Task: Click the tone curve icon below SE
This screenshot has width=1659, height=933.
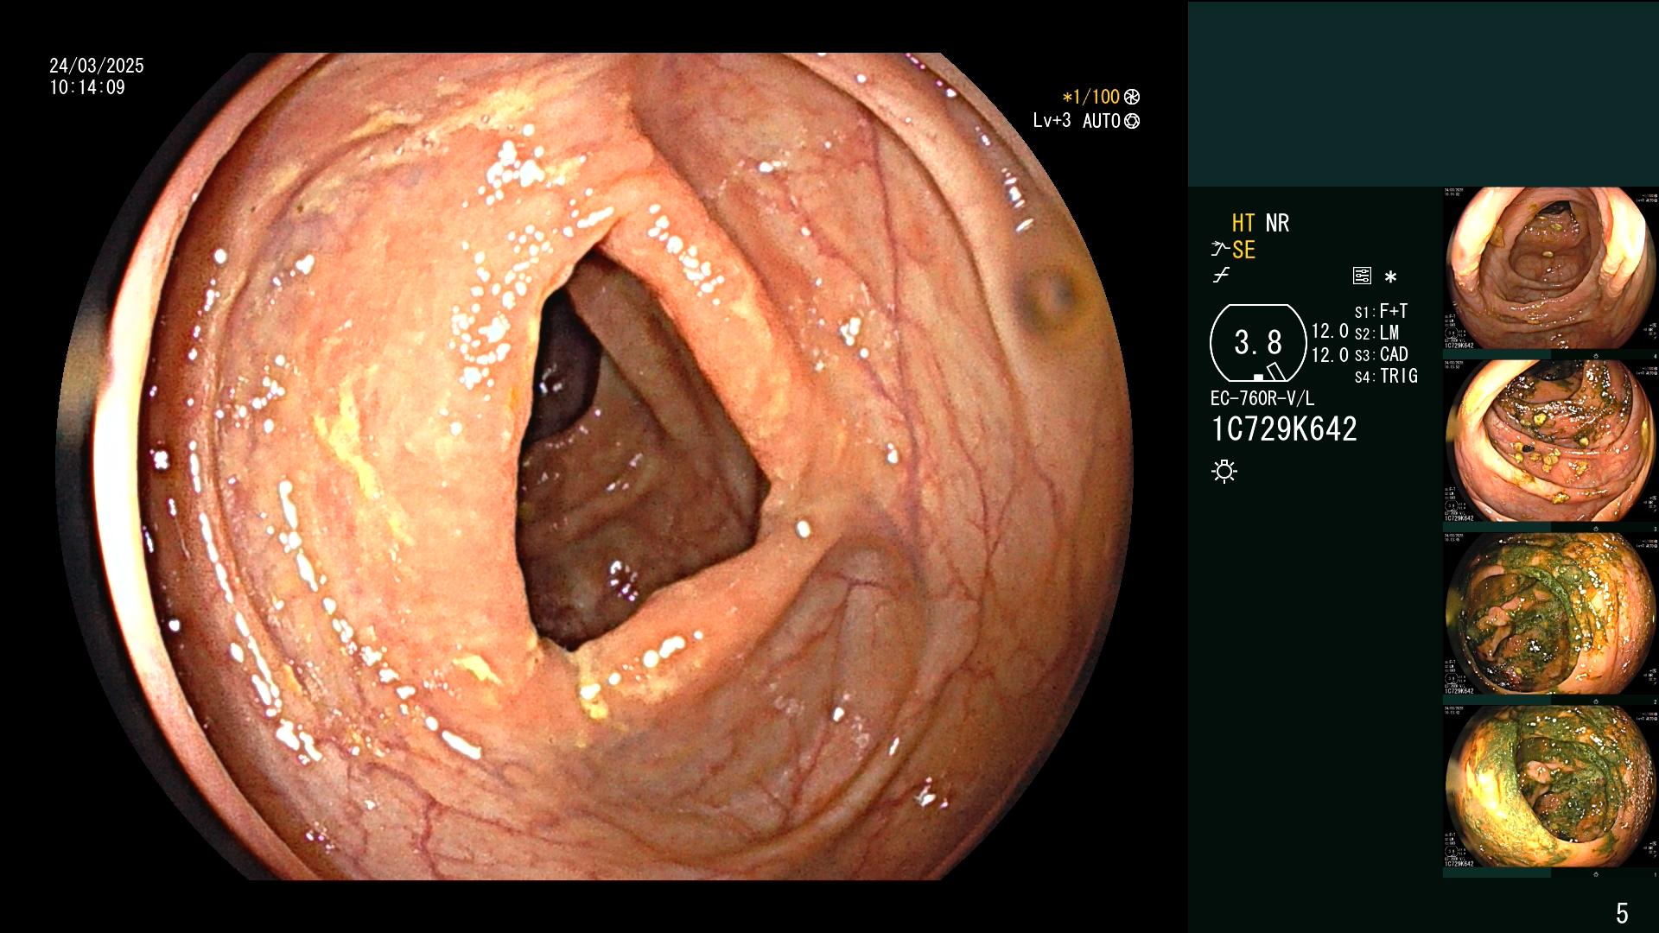Action: 1221,276
